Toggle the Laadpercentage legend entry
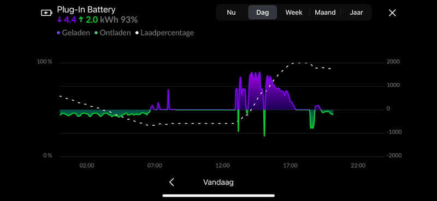 [x=164, y=33]
